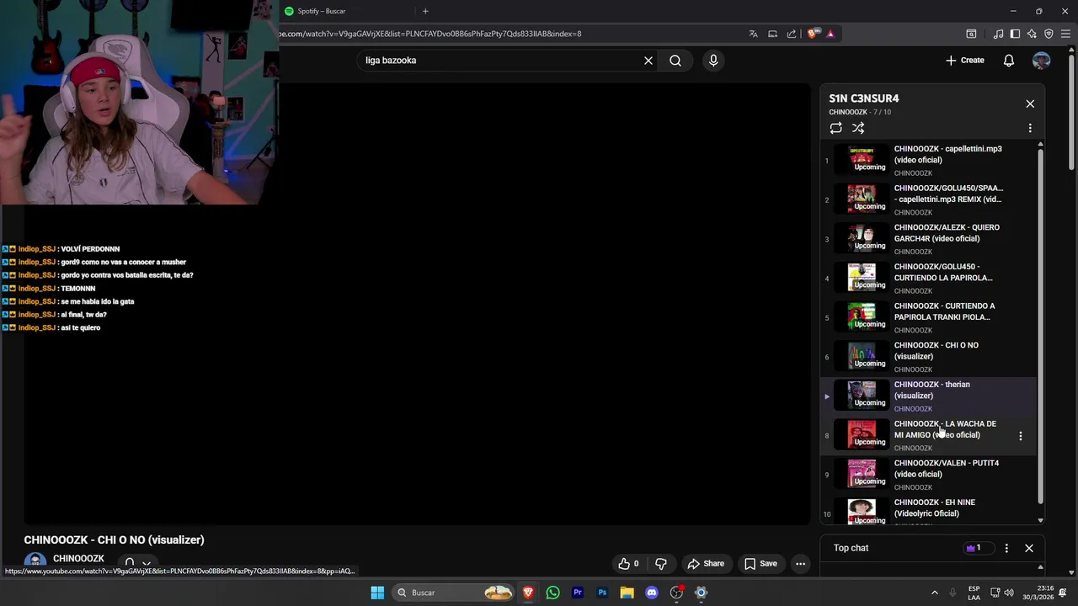Switch to the Spotify – Buscar tab
1078x606 pixels.
pyautogui.click(x=347, y=11)
